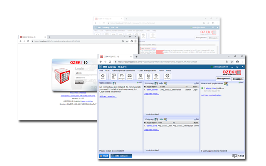Viewport: 266px width, 166px height.
Task: Click Advanced gear in the background faded window
Action: pyautogui.click(x=153, y=35)
